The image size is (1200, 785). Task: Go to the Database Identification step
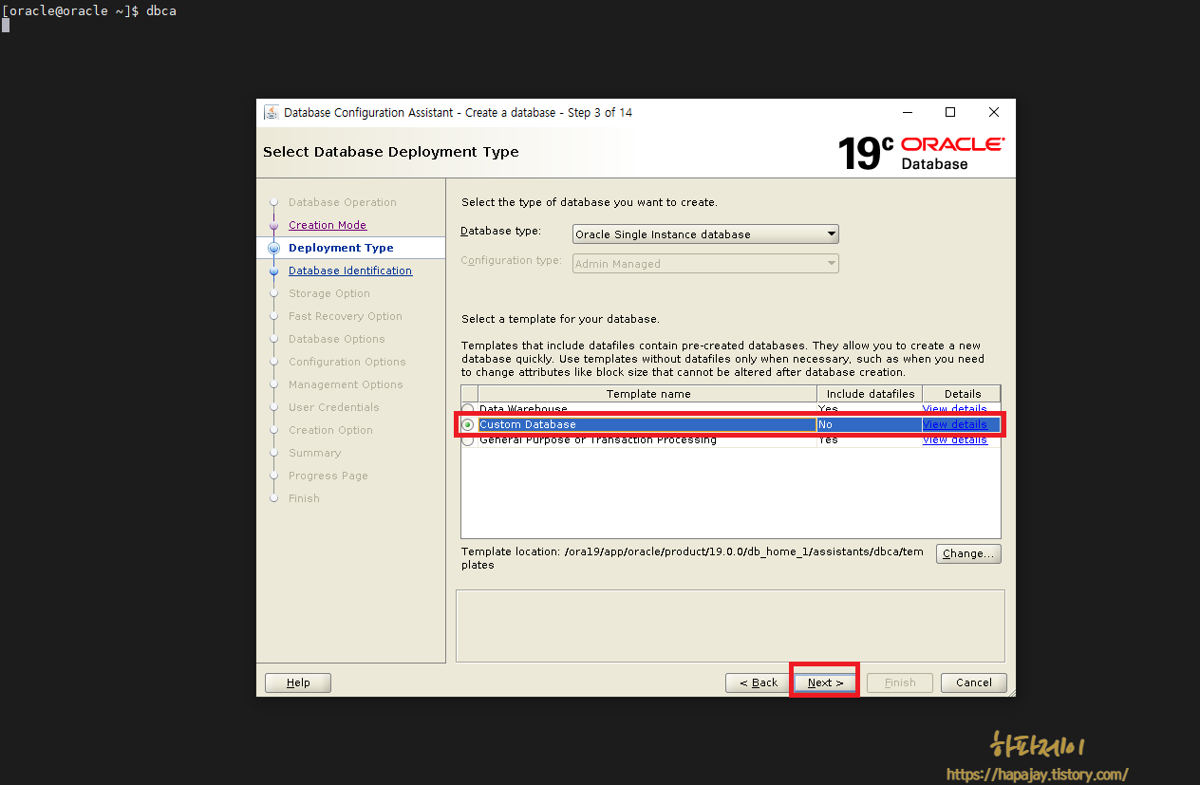click(350, 271)
